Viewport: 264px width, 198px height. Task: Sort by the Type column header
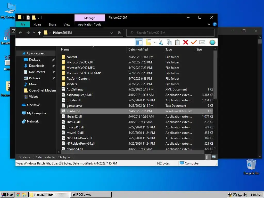coord(179,49)
